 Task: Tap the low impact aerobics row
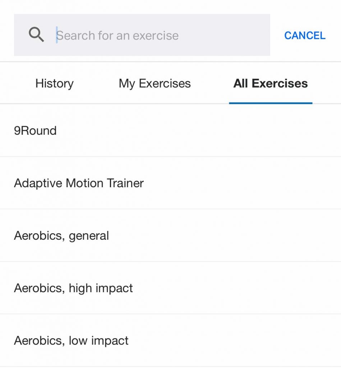point(170,341)
